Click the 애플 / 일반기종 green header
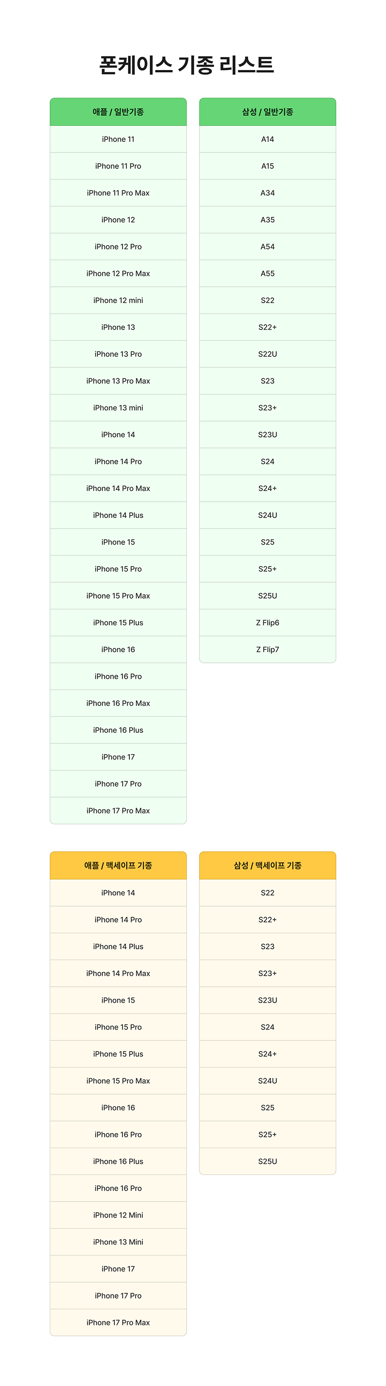386x1386 pixels. (118, 112)
